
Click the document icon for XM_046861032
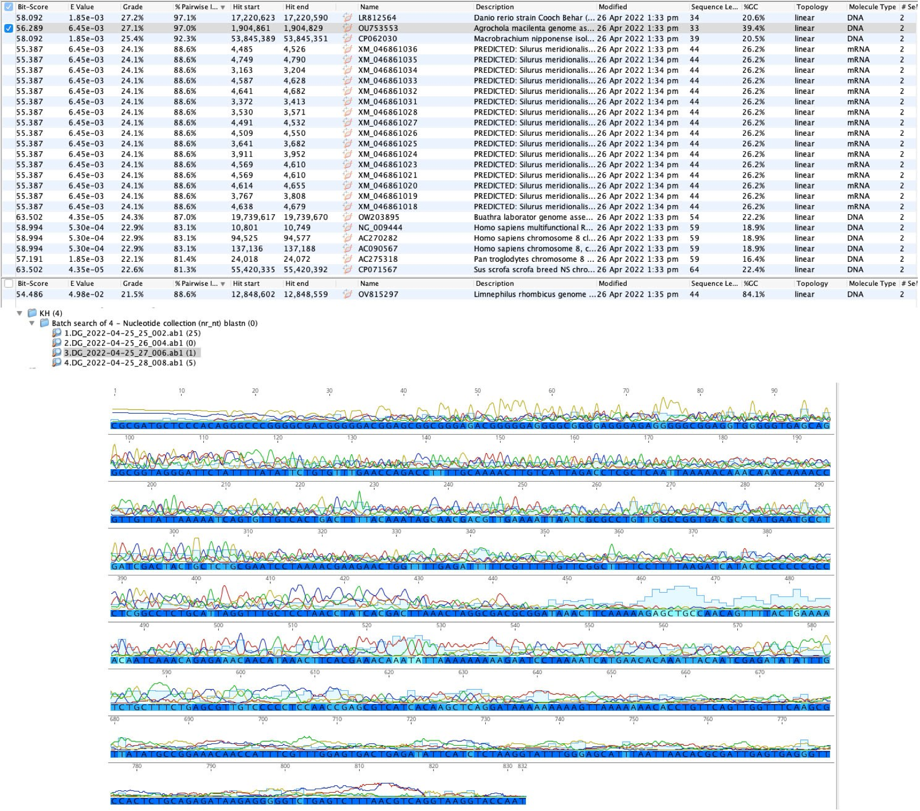[347, 91]
